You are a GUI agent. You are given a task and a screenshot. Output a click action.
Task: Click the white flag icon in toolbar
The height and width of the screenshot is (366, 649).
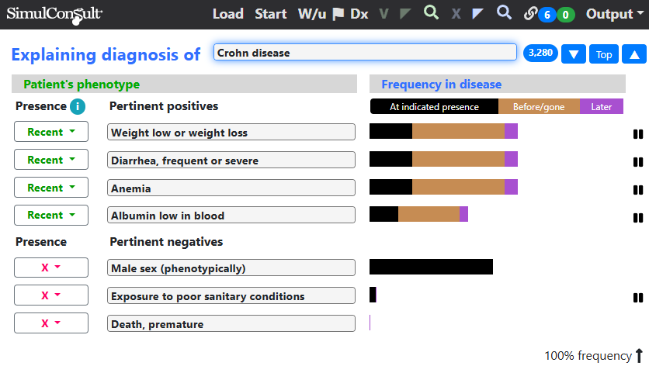pos(338,14)
